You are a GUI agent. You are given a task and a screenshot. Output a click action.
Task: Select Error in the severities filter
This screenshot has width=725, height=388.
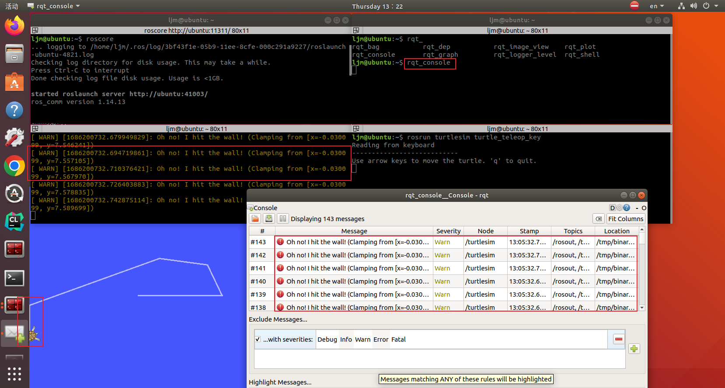click(381, 339)
